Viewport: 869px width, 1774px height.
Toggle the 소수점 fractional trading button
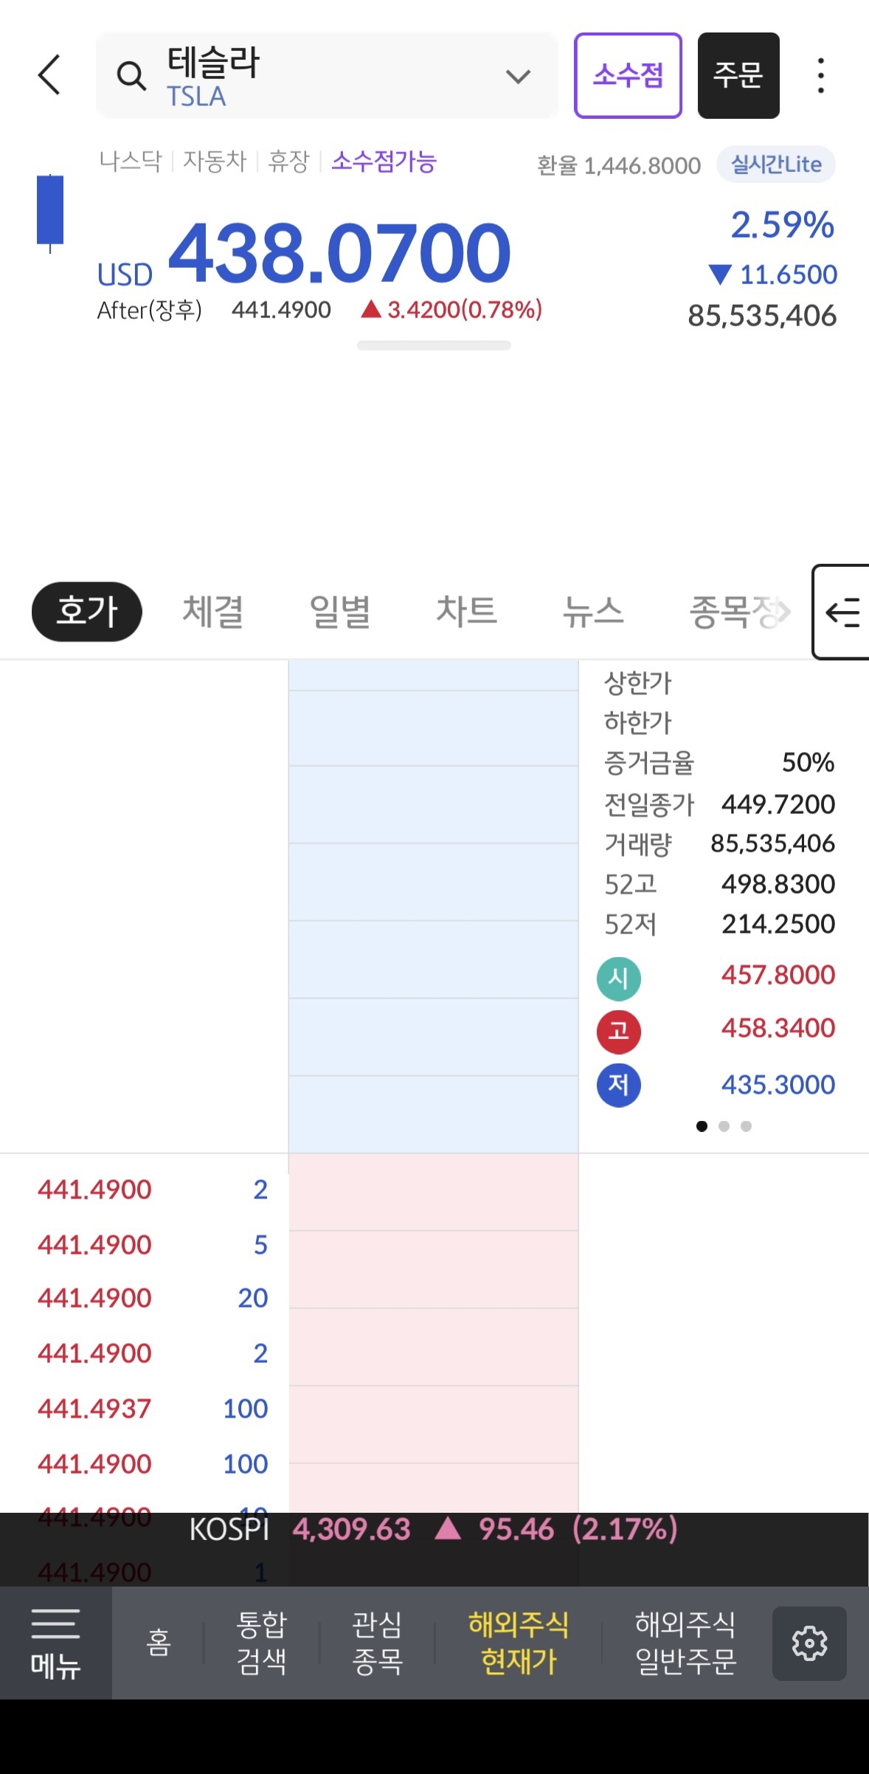point(628,75)
